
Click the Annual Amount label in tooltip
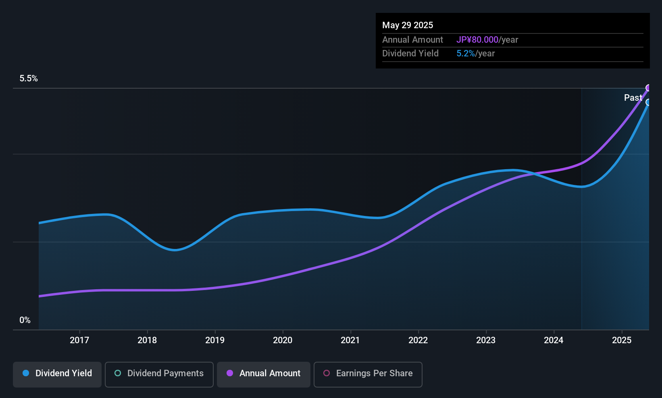(x=412, y=40)
